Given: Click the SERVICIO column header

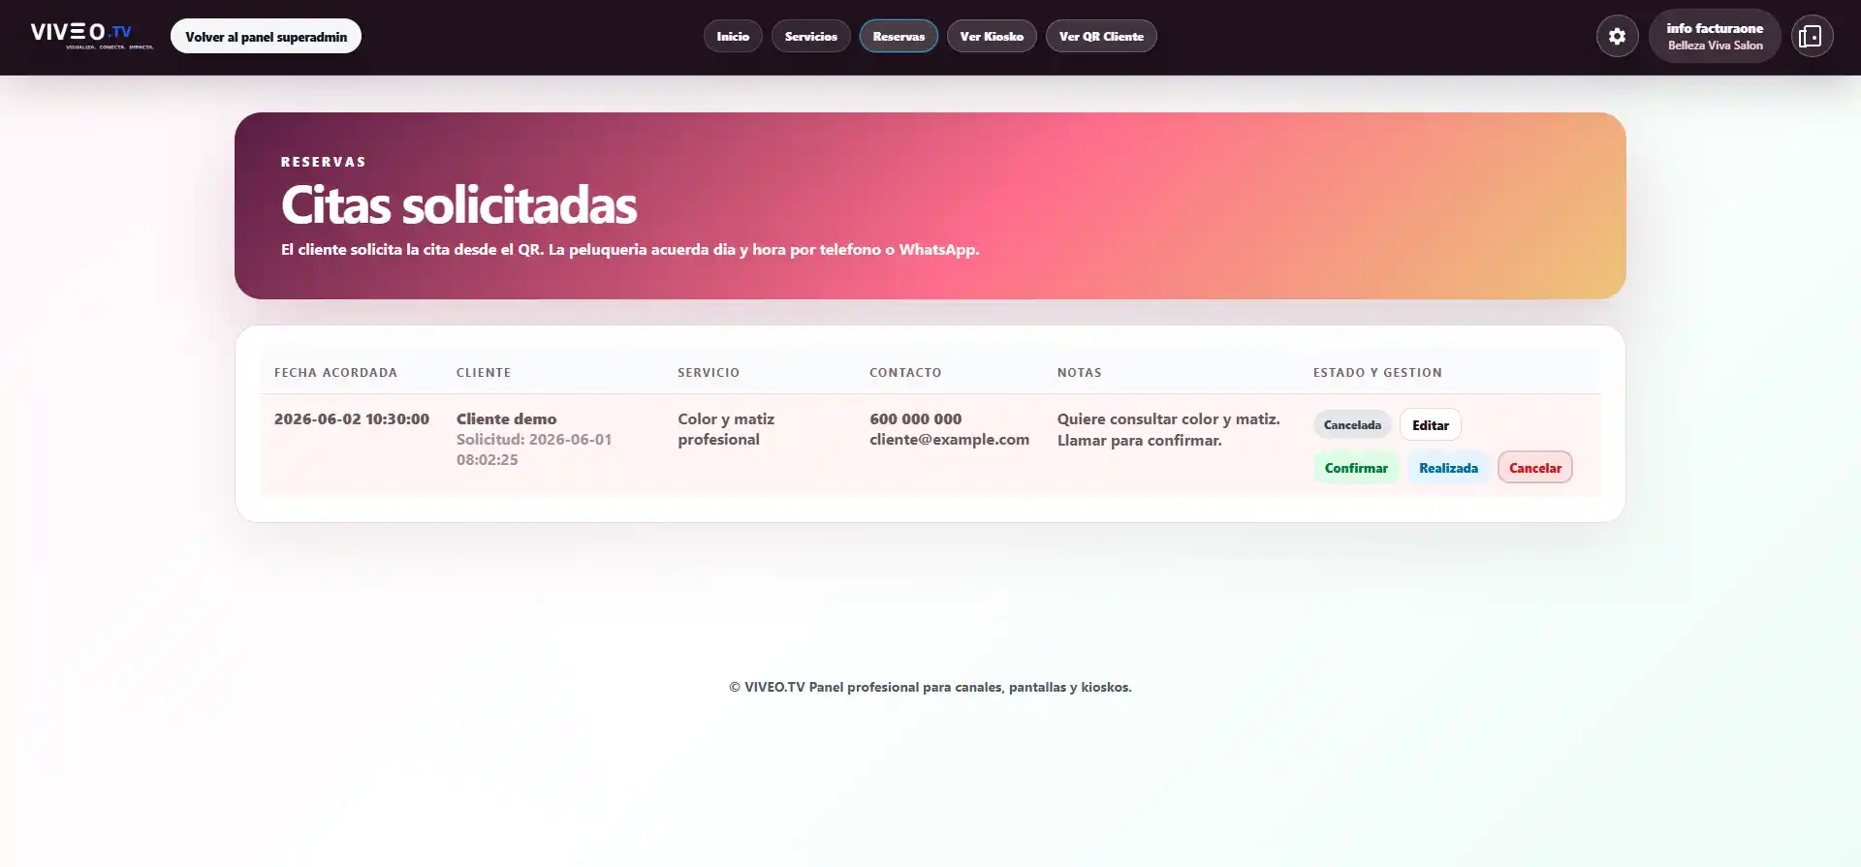Looking at the screenshot, I should [x=709, y=373].
